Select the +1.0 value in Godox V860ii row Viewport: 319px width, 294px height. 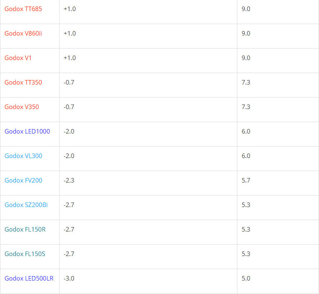70,33
